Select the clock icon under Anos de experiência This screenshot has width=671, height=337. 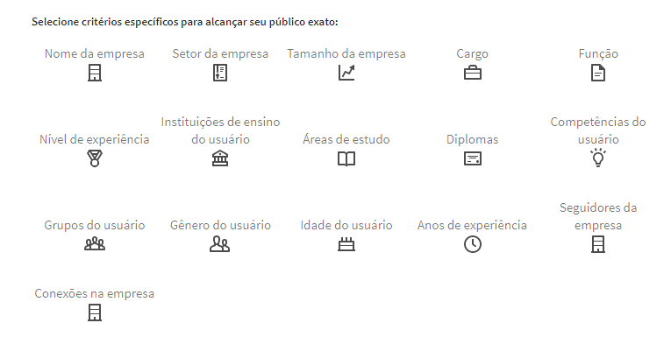tap(473, 244)
